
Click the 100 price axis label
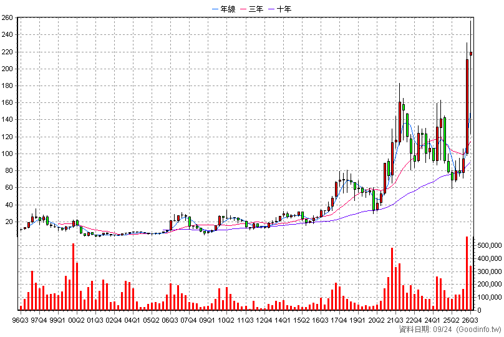click(7, 154)
